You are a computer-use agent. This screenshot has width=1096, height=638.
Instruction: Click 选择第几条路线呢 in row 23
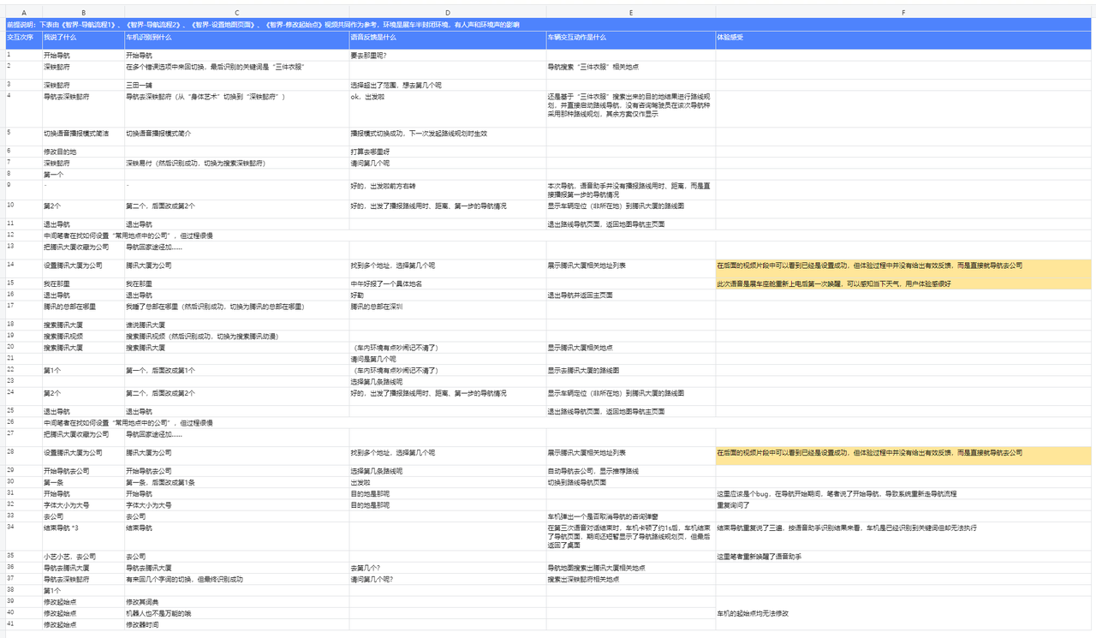click(448, 381)
